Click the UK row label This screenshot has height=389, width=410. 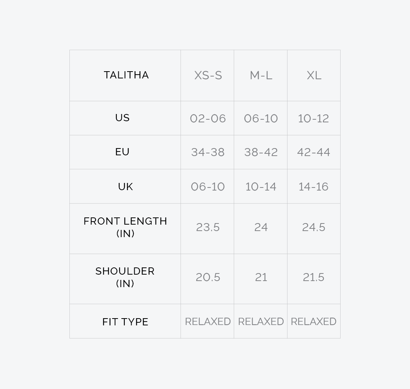tap(125, 186)
